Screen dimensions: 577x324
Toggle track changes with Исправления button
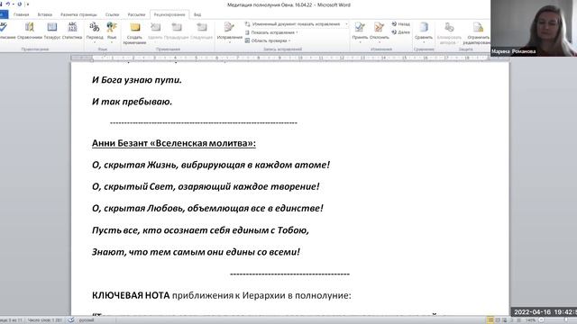coord(229,32)
